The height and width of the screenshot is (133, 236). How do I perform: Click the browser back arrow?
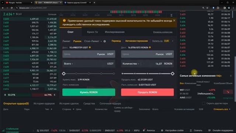pos(3,8)
